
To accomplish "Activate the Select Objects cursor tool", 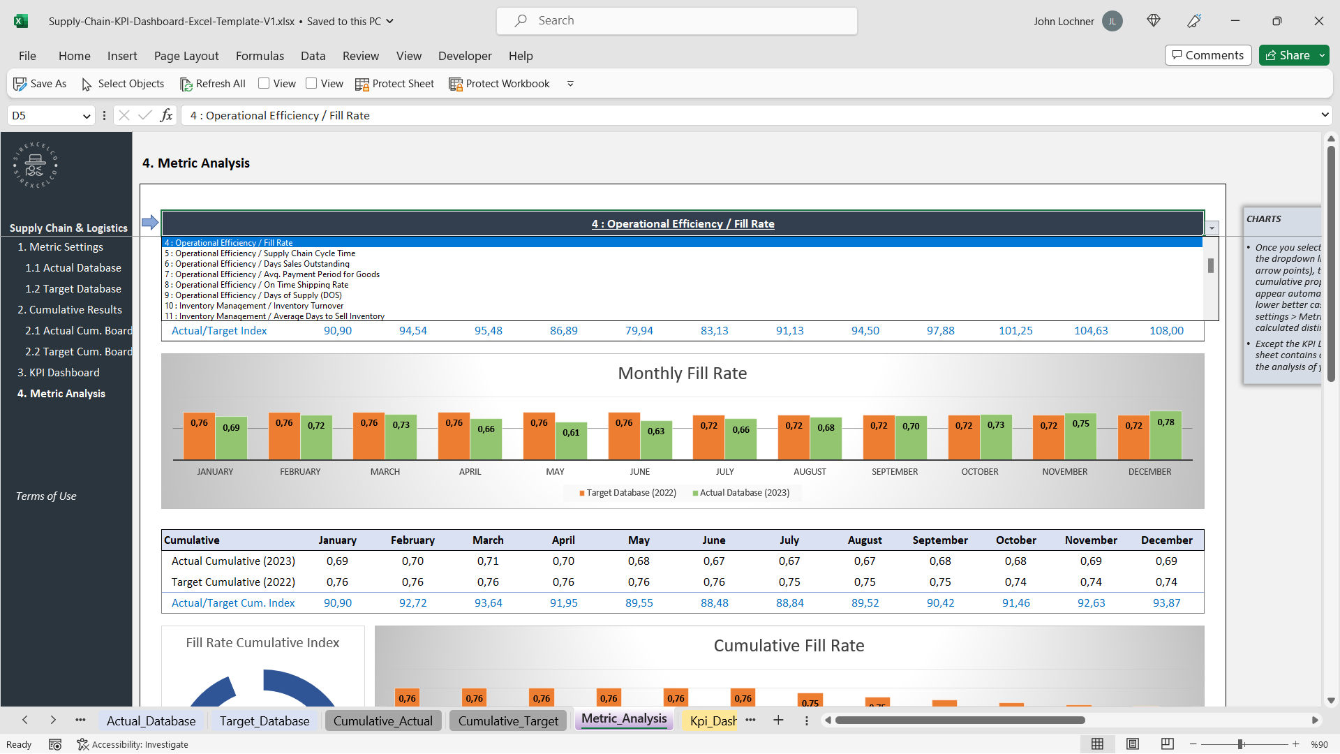I will pos(87,84).
